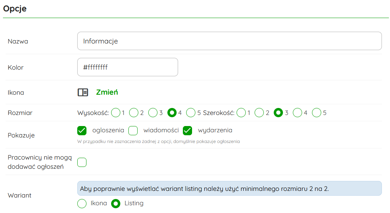
Task: Select Wysokość radio option 5
Action: [191, 113]
